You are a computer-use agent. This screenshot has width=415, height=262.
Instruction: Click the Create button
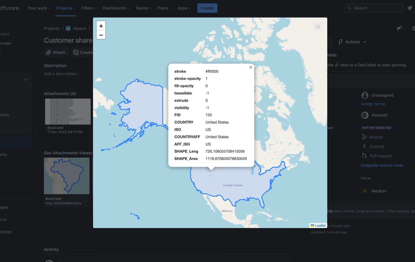207,8
